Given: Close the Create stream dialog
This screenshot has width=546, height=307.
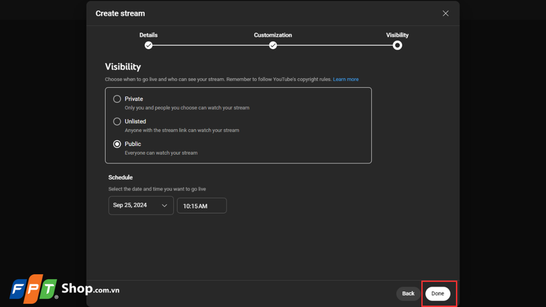Looking at the screenshot, I should [x=446, y=14].
